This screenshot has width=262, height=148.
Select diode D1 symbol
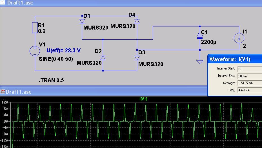82,21
